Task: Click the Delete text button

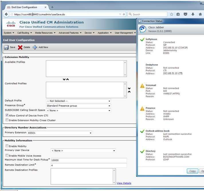Action: coord(27,47)
